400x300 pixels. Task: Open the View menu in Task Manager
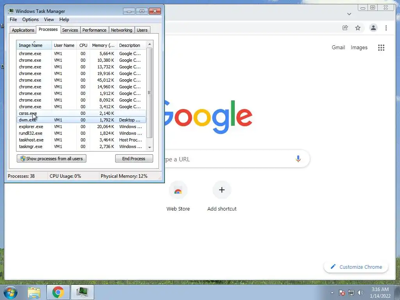[49, 20]
